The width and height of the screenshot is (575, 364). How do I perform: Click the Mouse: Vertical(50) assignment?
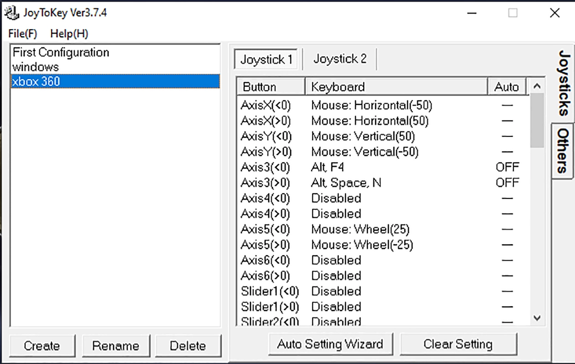click(x=363, y=136)
